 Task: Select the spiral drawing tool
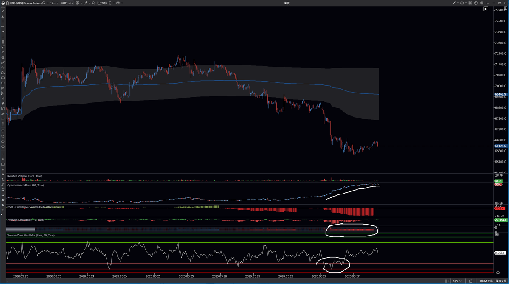click(3, 57)
